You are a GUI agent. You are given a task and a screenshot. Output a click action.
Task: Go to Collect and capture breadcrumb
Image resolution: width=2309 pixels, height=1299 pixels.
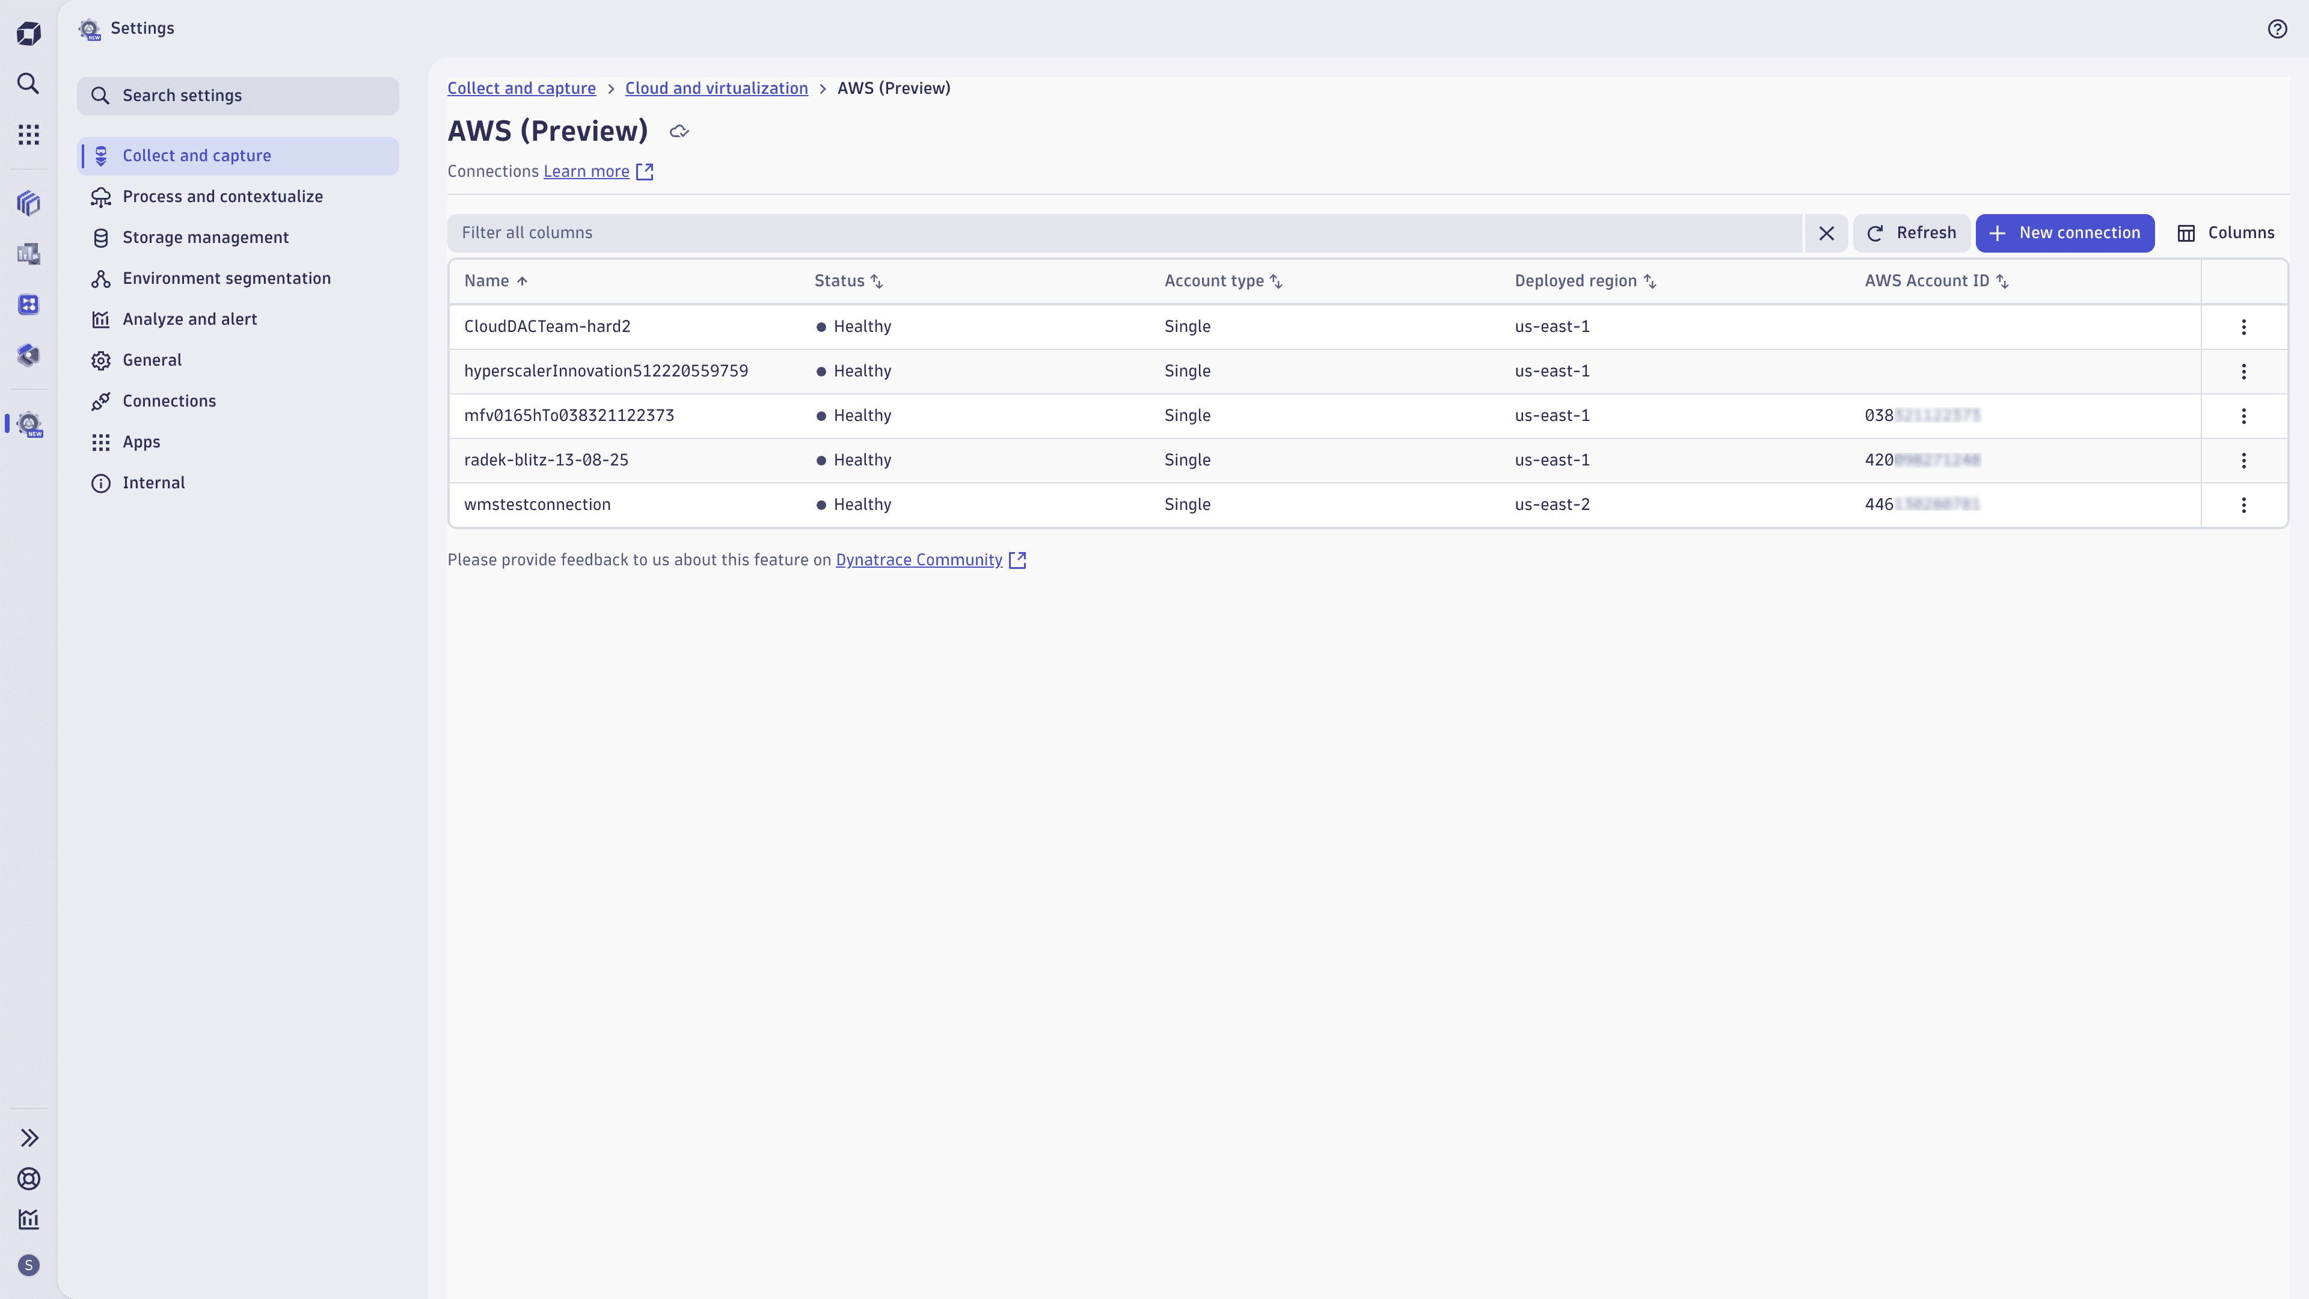(522, 89)
